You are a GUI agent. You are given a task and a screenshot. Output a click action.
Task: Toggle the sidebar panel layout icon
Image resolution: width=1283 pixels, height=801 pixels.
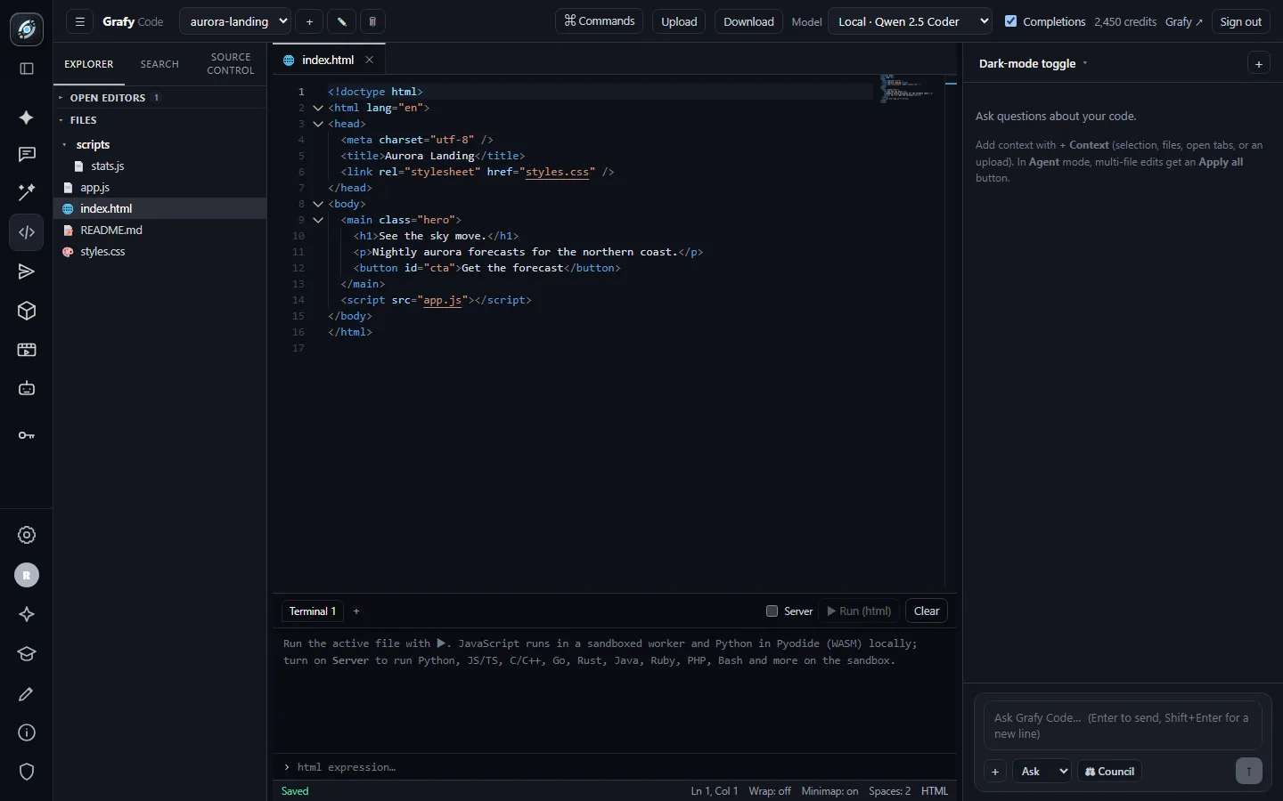click(27, 69)
